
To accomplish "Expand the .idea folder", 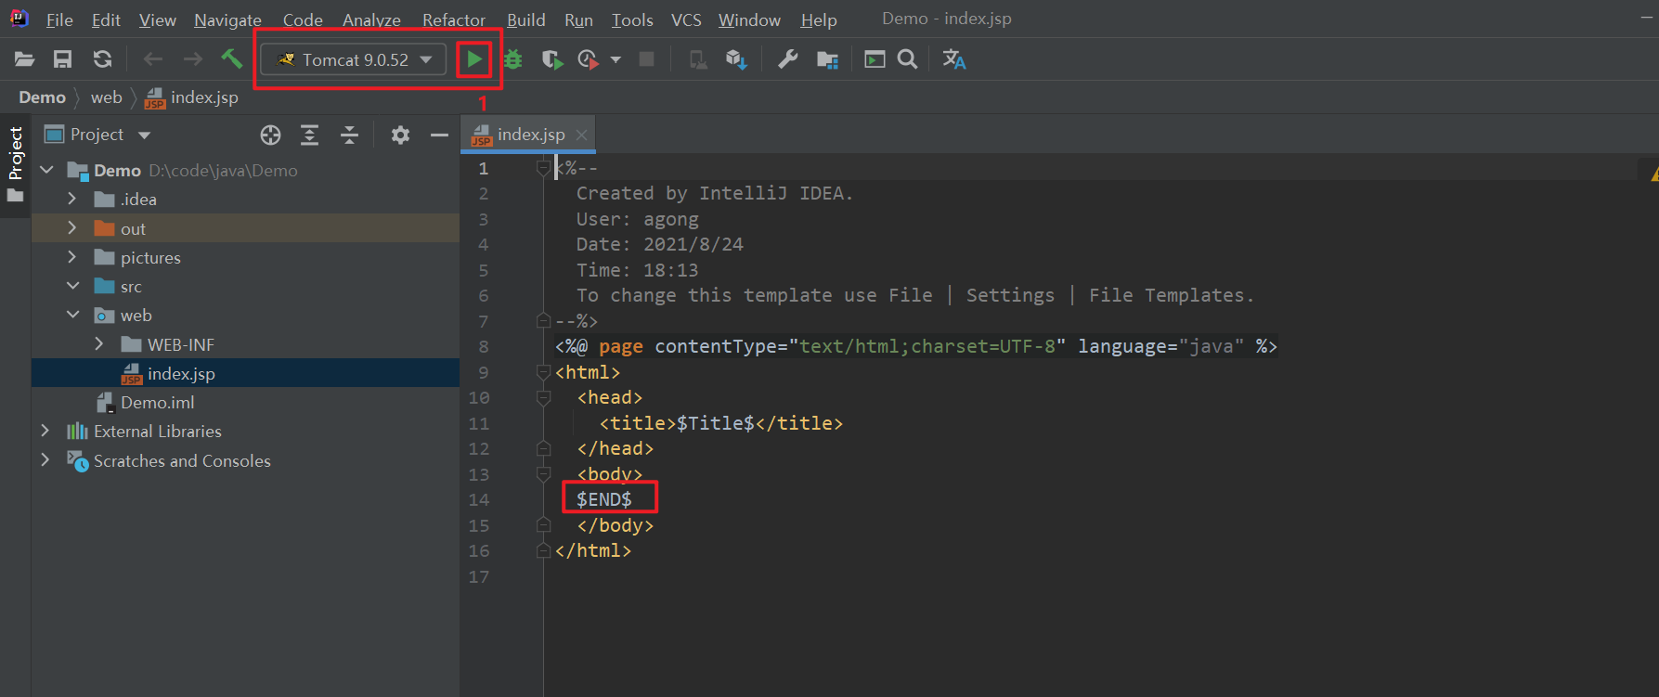I will tap(72, 199).
